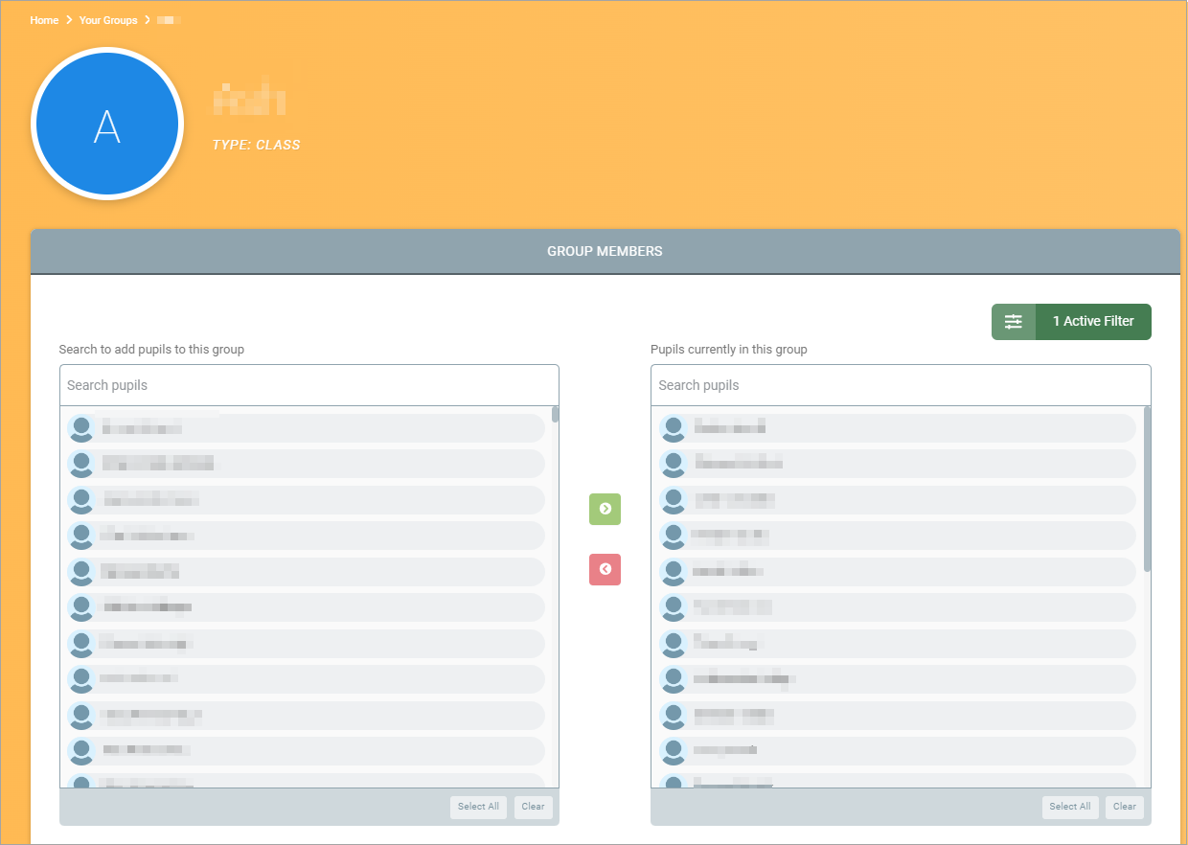Click the green arrow to add selected pupils
Screen dimensions: 1188x845
point(605,509)
